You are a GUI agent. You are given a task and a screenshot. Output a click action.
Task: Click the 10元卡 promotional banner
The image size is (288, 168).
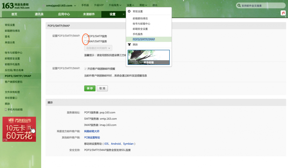click(19, 129)
